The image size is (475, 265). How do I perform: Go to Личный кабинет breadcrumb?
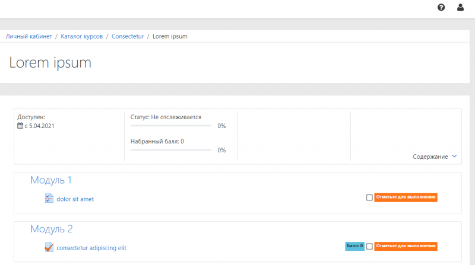point(28,36)
